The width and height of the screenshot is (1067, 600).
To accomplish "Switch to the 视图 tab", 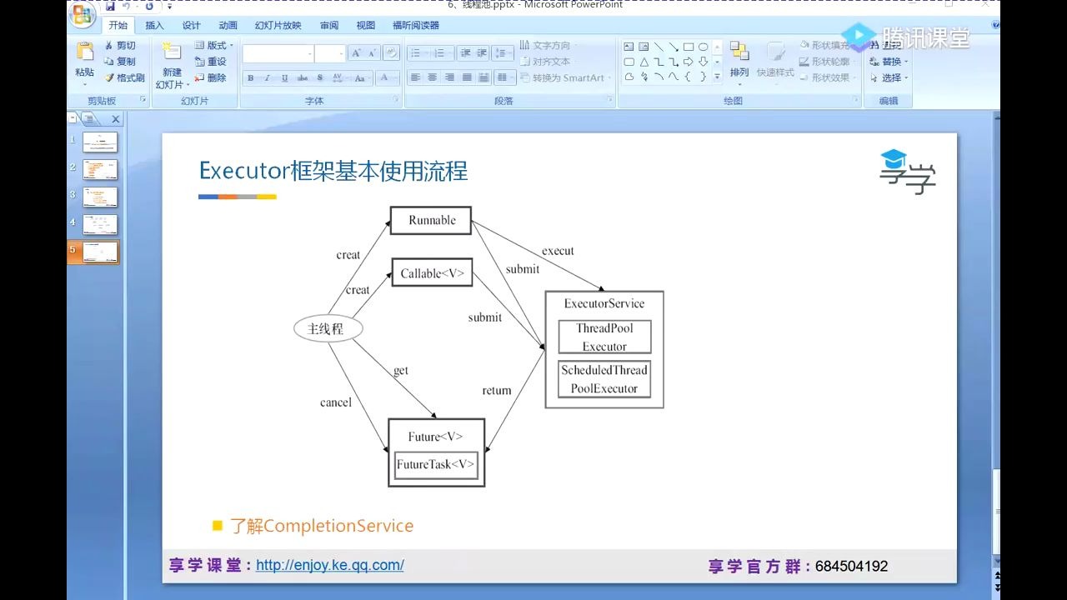I will (x=365, y=26).
